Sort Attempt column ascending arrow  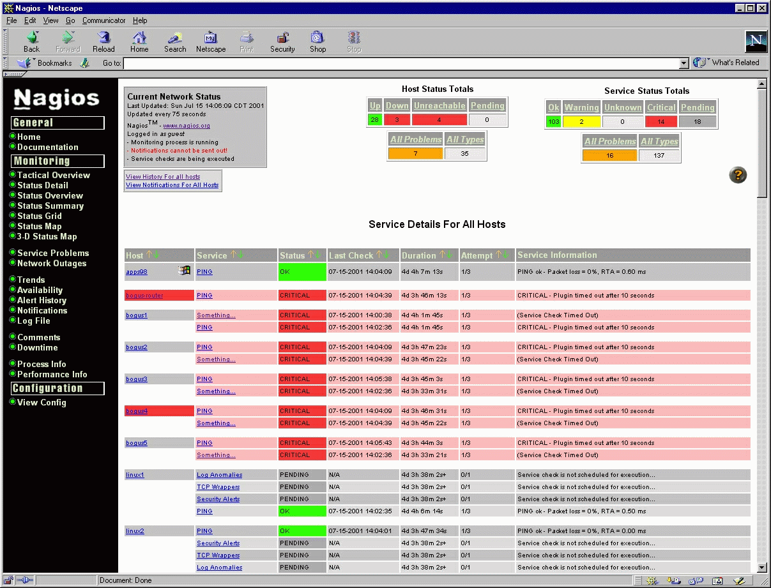coord(499,255)
